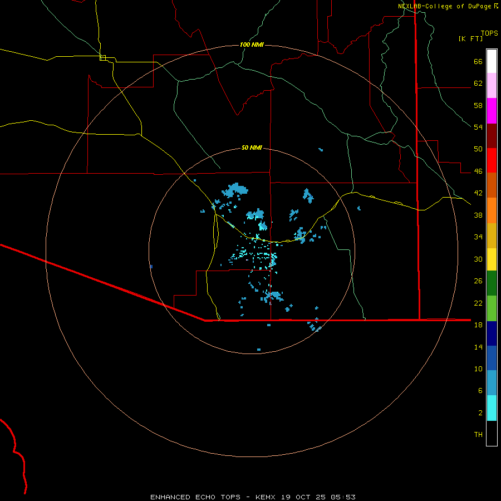
Task: Click the "TH" threshold label
Action: [478, 435]
